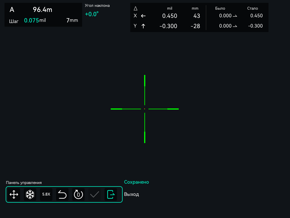Click the profile letter A
Image resolution: width=290 pixels, height=218 pixels.
click(12, 10)
